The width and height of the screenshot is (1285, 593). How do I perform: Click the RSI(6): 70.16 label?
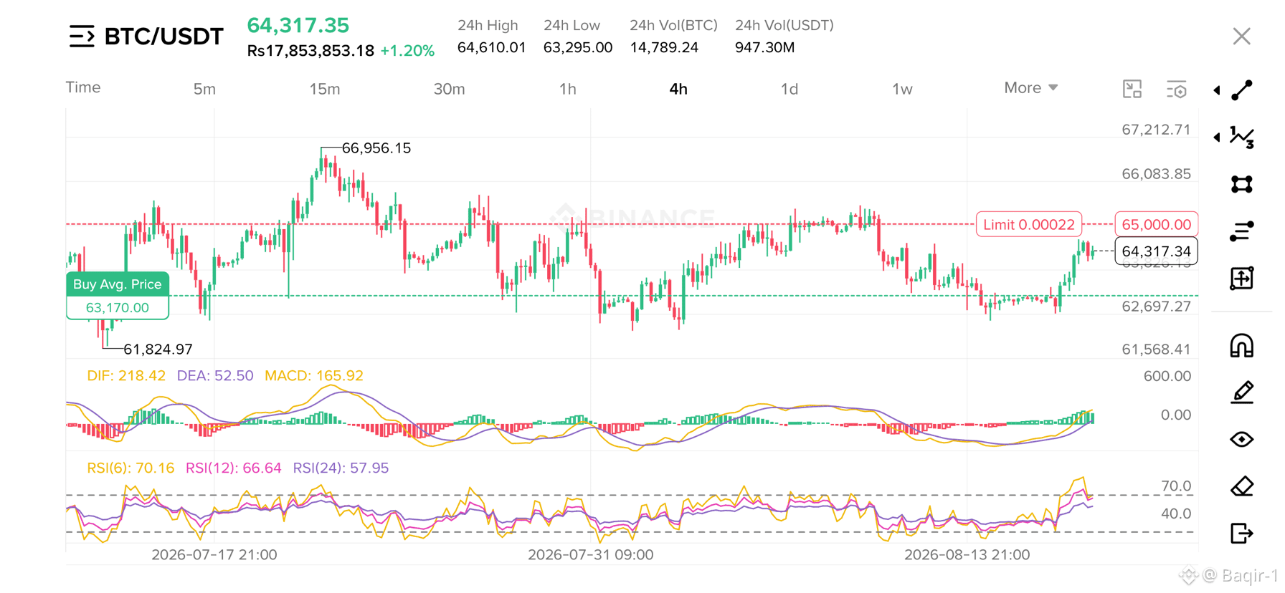131,468
